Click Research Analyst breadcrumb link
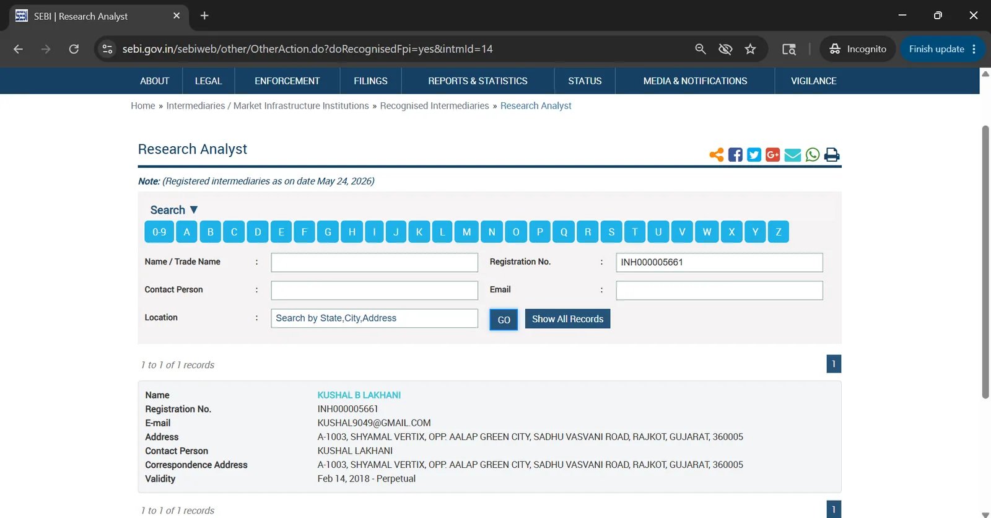The width and height of the screenshot is (991, 518). pos(536,106)
